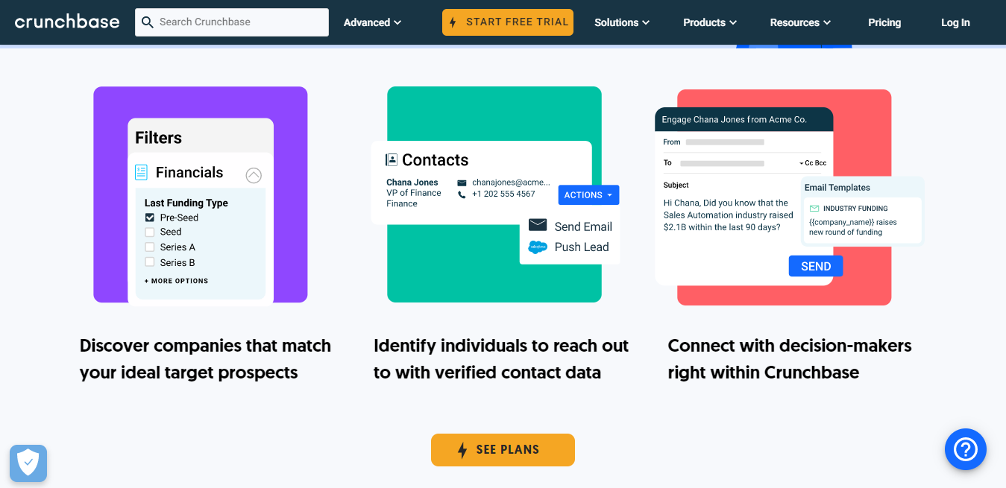Enable the Seed funding checkbox

(150, 232)
